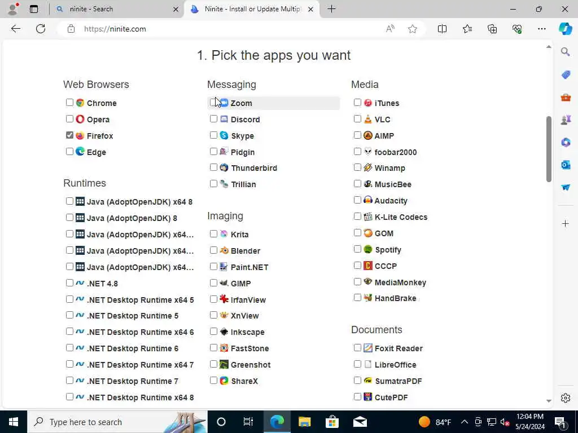Show hidden system tray icons
Image resolution: width=578 pixels, height=433 pixels.
pyautogui.click(x=465, y=422)
